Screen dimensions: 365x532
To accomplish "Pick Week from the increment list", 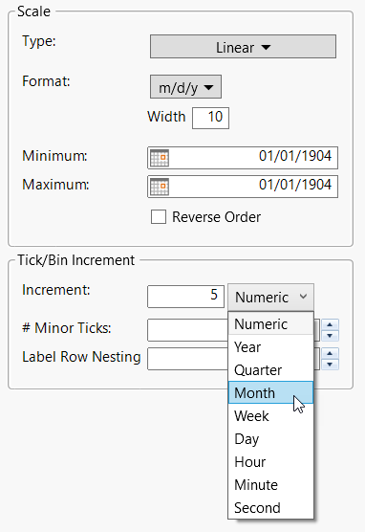I will 270,415.
